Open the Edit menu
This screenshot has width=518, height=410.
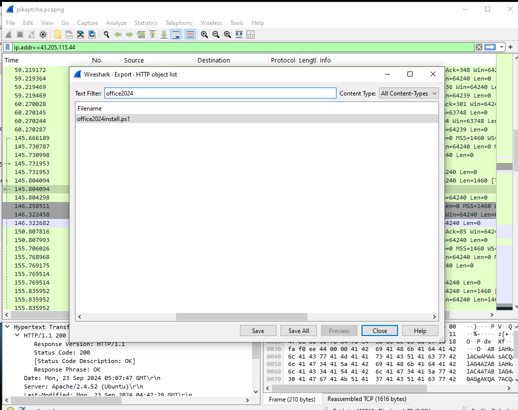click(28, 23)
